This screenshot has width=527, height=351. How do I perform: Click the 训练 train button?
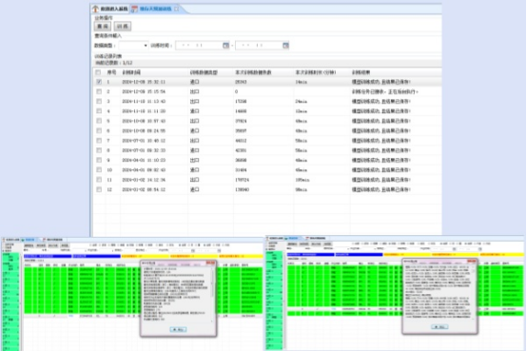point(123,27)
